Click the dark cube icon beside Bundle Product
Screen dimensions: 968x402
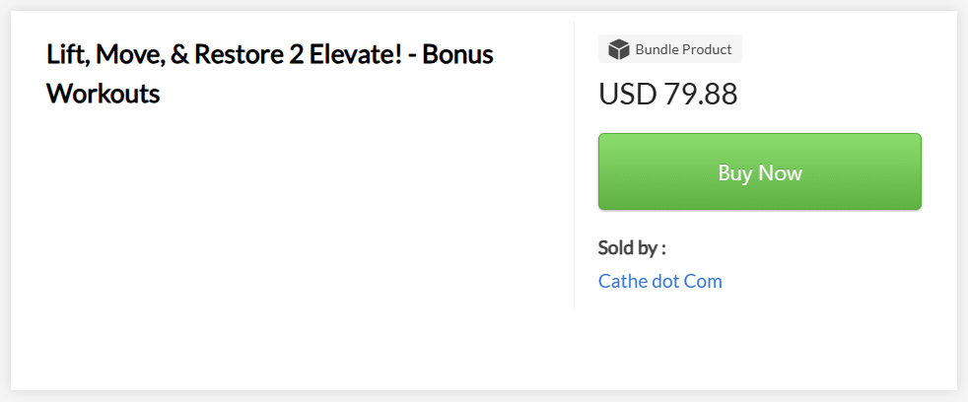click(x=618, y=49)
